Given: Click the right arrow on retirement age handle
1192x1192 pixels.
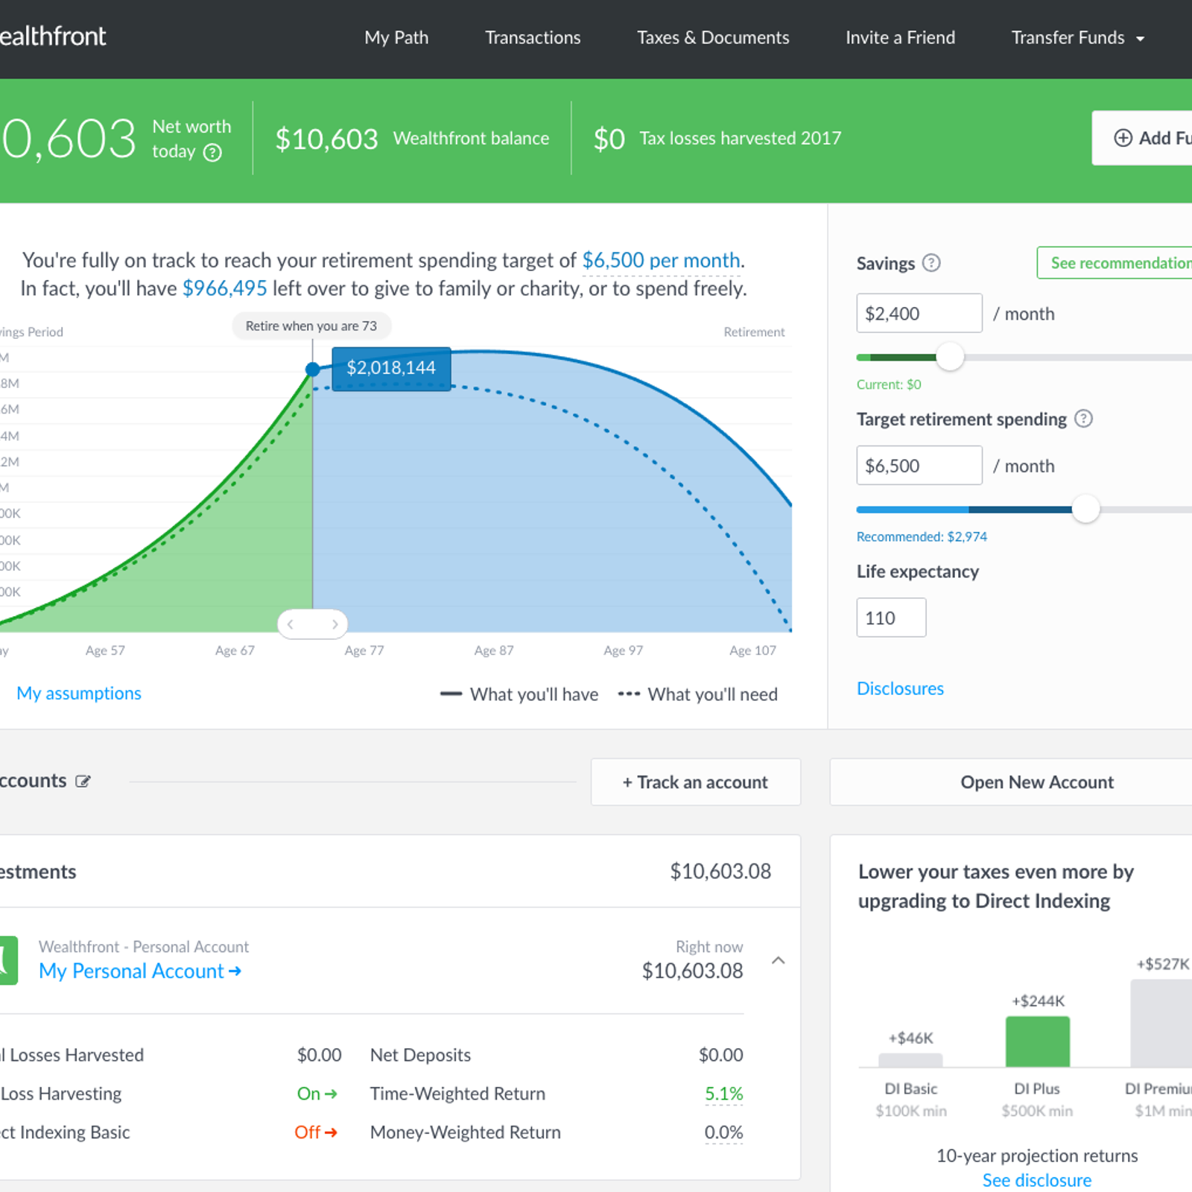Looking at the screenshot, I should 335,624.
